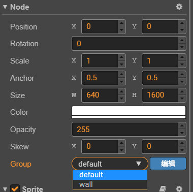Choose the wall group option
The height and width of the screenshot is (192, 193).
point(110,184)
